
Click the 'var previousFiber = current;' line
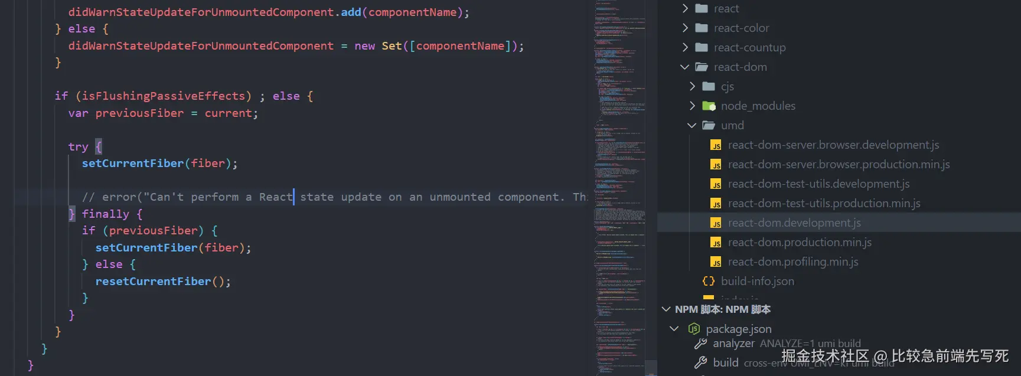(x=163, y=113)
